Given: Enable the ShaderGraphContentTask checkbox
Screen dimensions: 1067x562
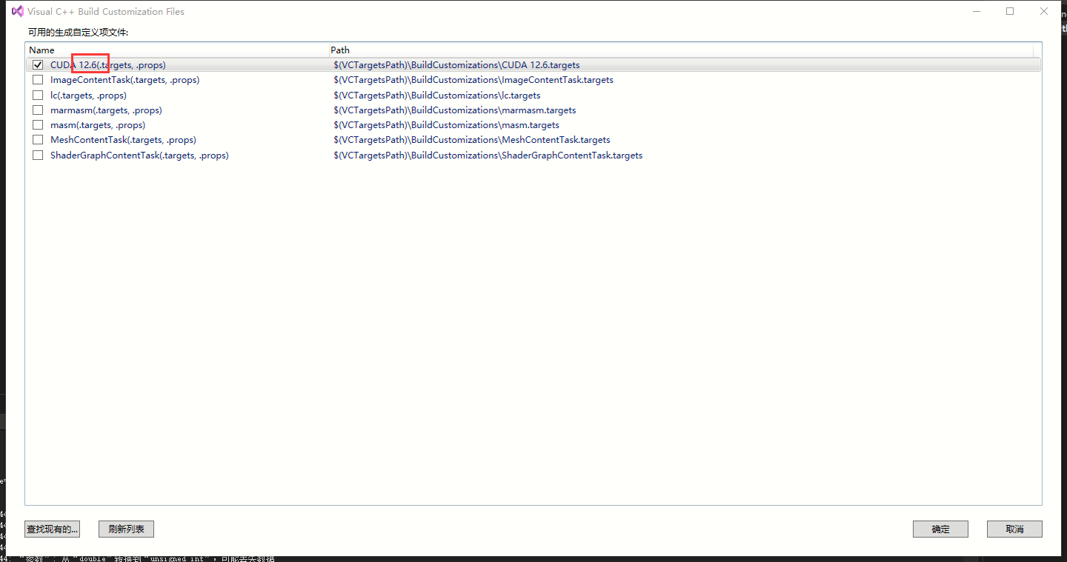Looking at the screenshot, I should pos(38,155).
